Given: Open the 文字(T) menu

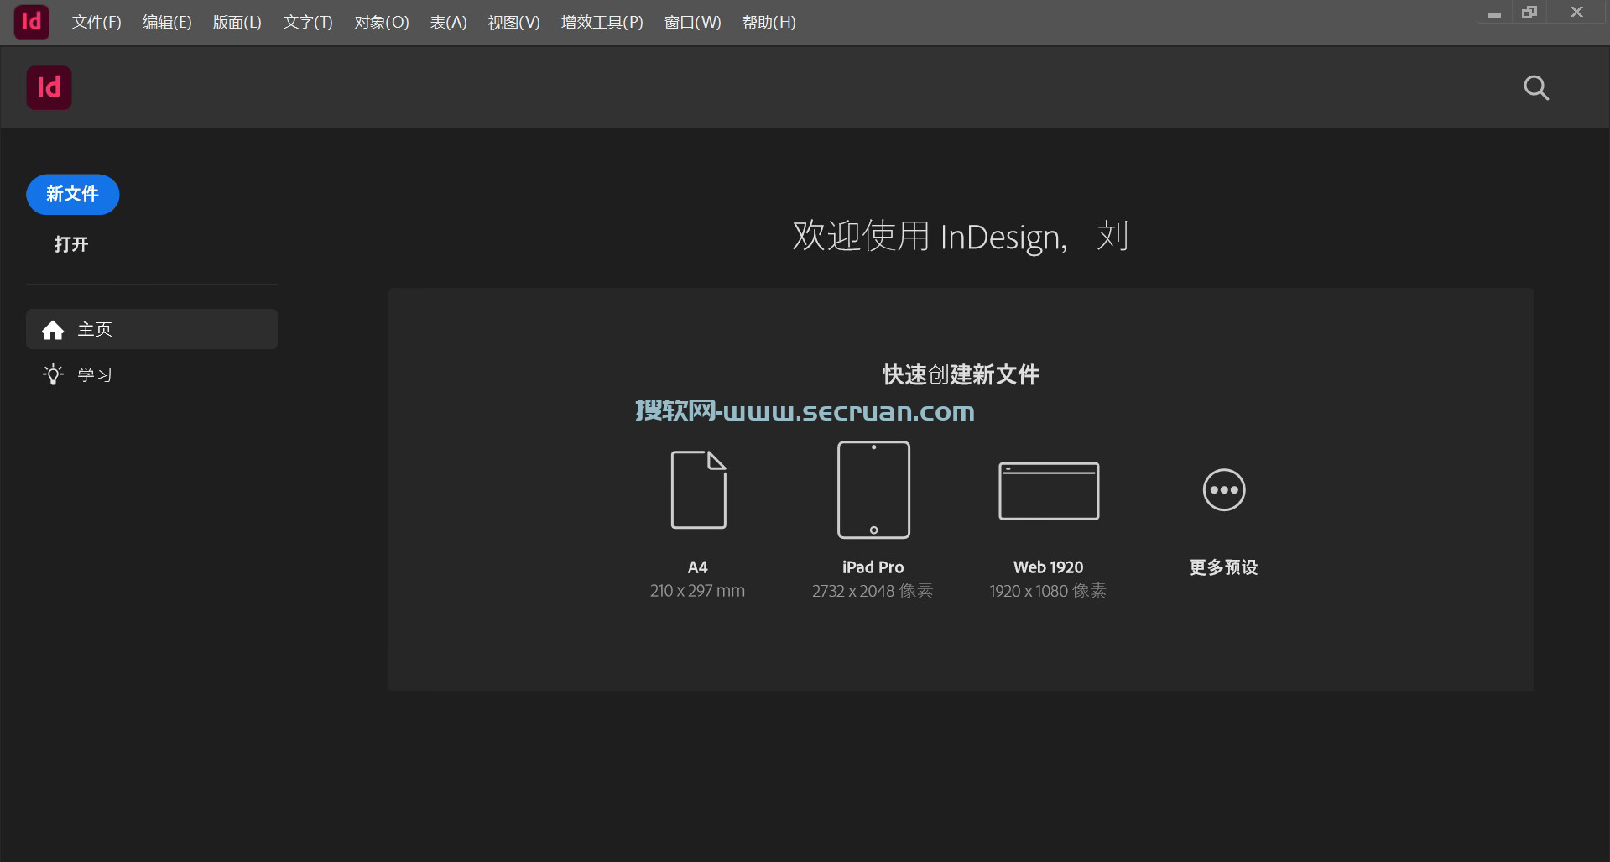Looking at the screenshot, I should point(308,23).
